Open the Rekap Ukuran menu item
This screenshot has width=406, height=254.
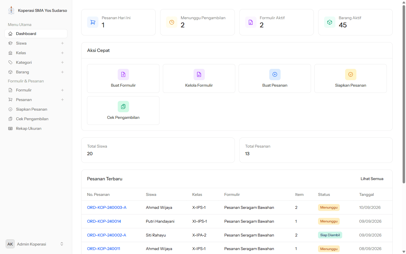[x=36, y=128]
